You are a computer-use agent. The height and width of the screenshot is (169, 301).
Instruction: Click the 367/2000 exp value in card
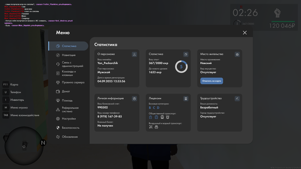click(158, 63)
